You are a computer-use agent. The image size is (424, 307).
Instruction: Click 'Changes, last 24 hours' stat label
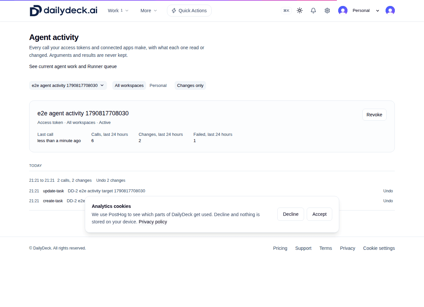point(161,134)
